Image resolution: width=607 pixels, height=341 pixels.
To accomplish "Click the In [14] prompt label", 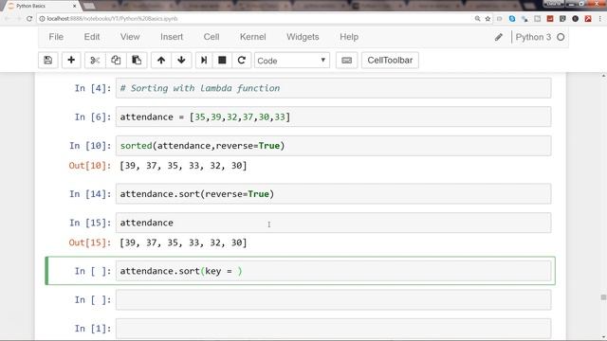I will [x=90, y=193].
